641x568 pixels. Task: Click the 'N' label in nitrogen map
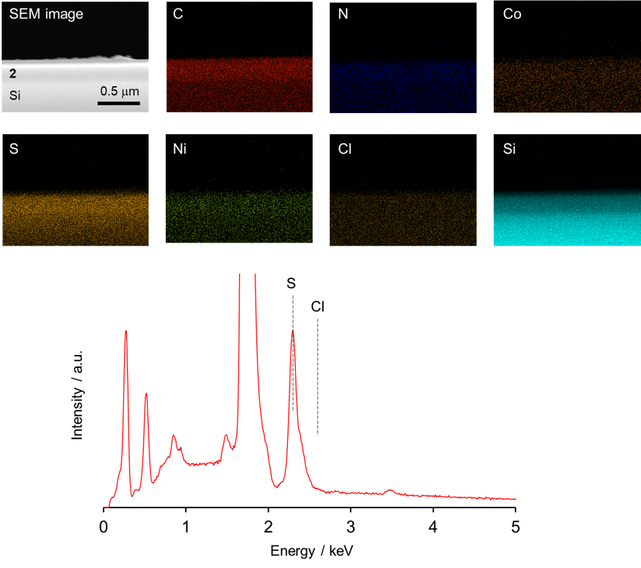pyautogui.click(x=343, y=14)
